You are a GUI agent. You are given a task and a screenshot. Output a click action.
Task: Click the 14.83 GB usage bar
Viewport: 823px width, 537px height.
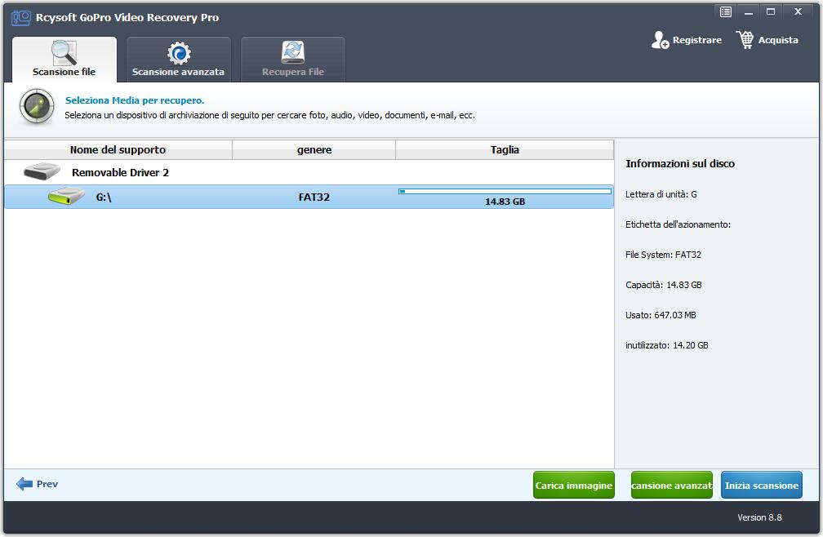point(505,192)
